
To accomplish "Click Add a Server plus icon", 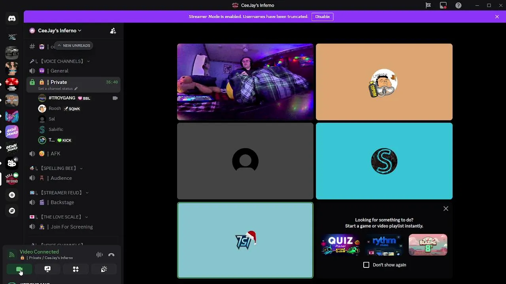I will click(x=12, y=195).
